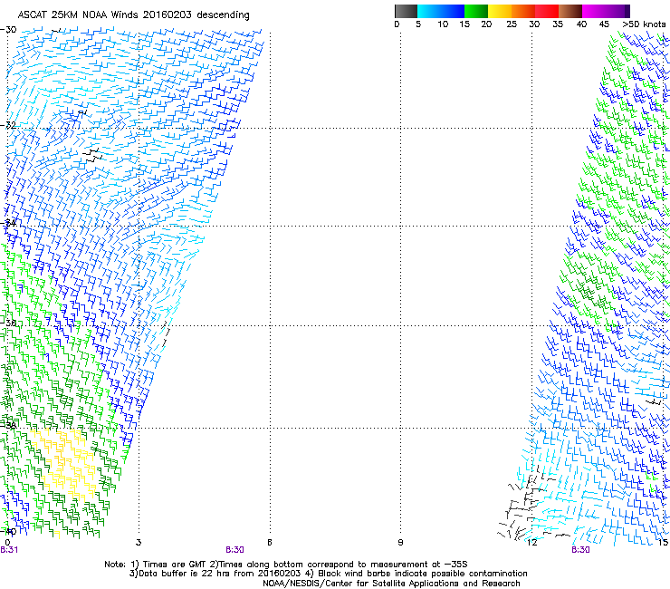Viewport: 670px width, 589px height.
Task: Pick the gray 0-5 knots legend segment
Action: pos(406,11)
